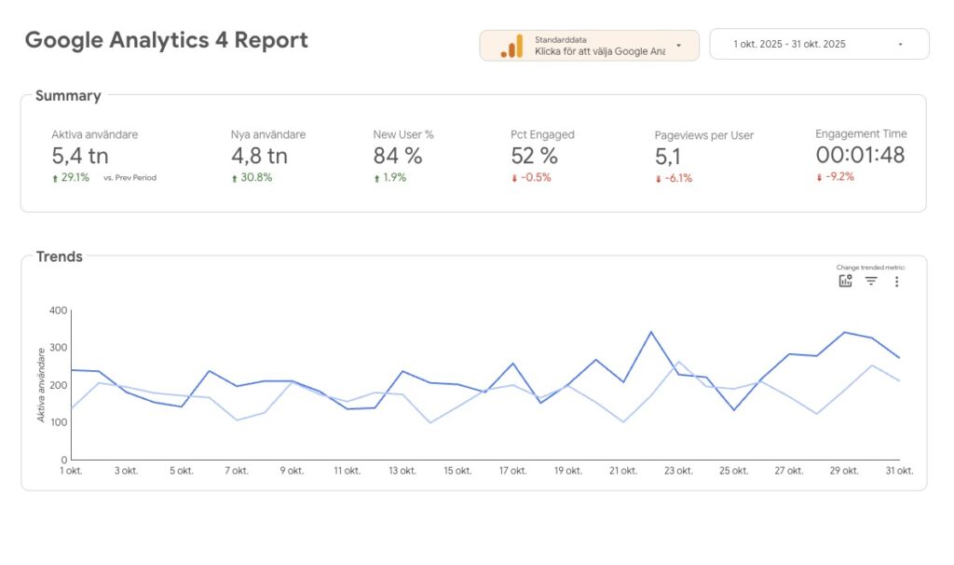Viewport: 954px width, 565px height.
Task: Expand the Standarddata data source dropdown
Action: pos(678,45)
